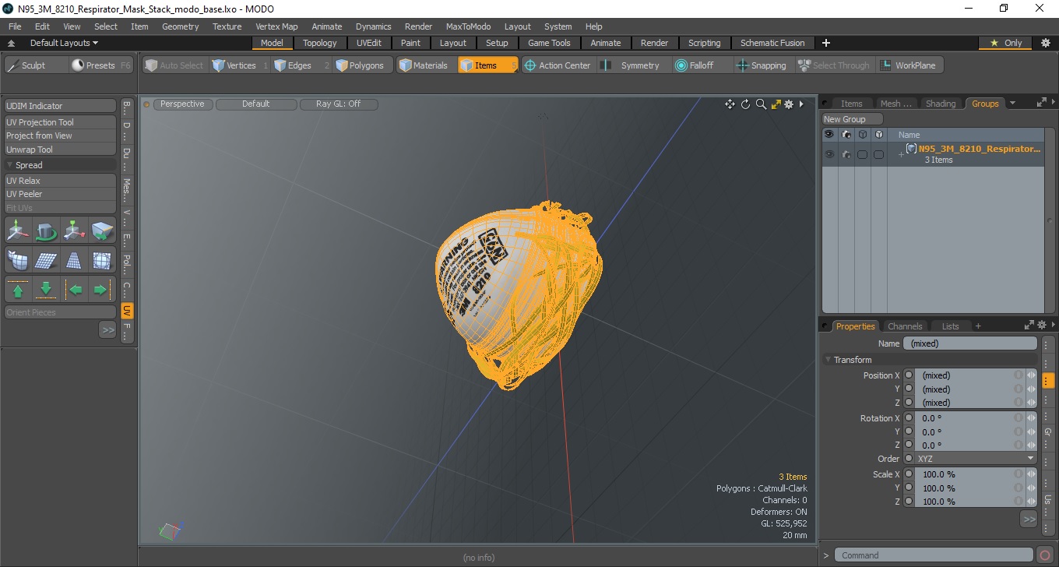Select the Polygons selection mode icon
The height and width of the screenshot is (567, 1059).
coord(342,65)
